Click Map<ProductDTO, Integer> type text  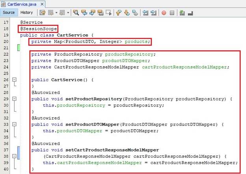tap(88, 41)
